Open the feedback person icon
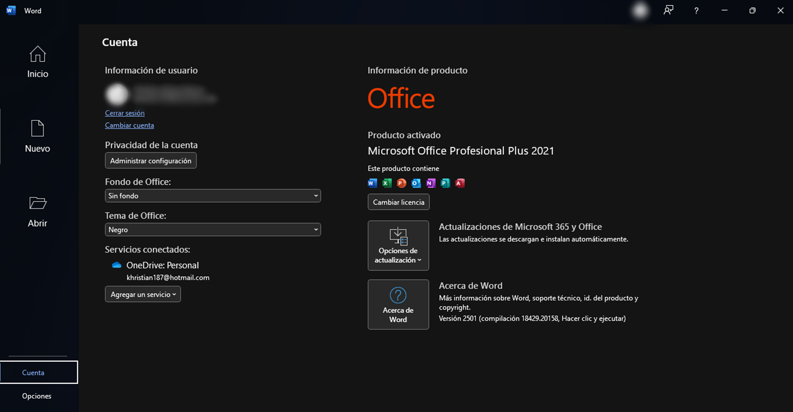The height and width of the screenshot is (412, 793). pyautogui.click(x=668, y=11)
